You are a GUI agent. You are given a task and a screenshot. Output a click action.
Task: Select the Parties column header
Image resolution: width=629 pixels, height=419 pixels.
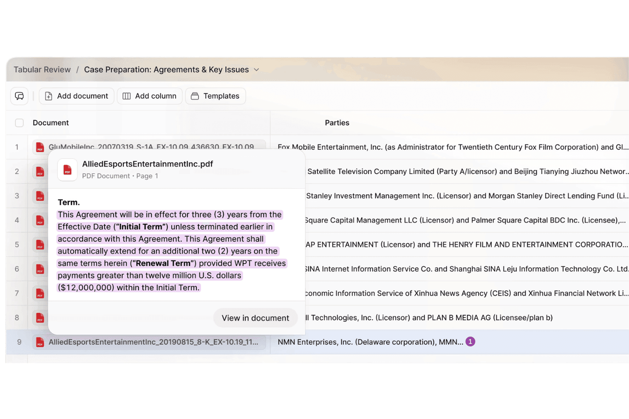tap(337, 123)
